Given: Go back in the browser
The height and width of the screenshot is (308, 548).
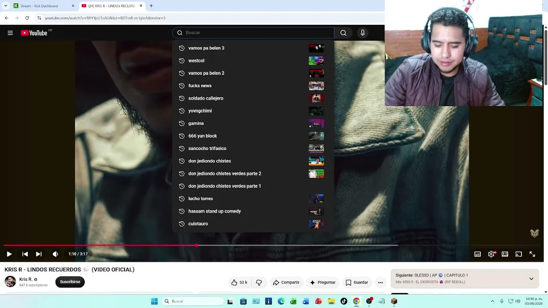Looking at the screenshot, I should [x=6, y=18].
